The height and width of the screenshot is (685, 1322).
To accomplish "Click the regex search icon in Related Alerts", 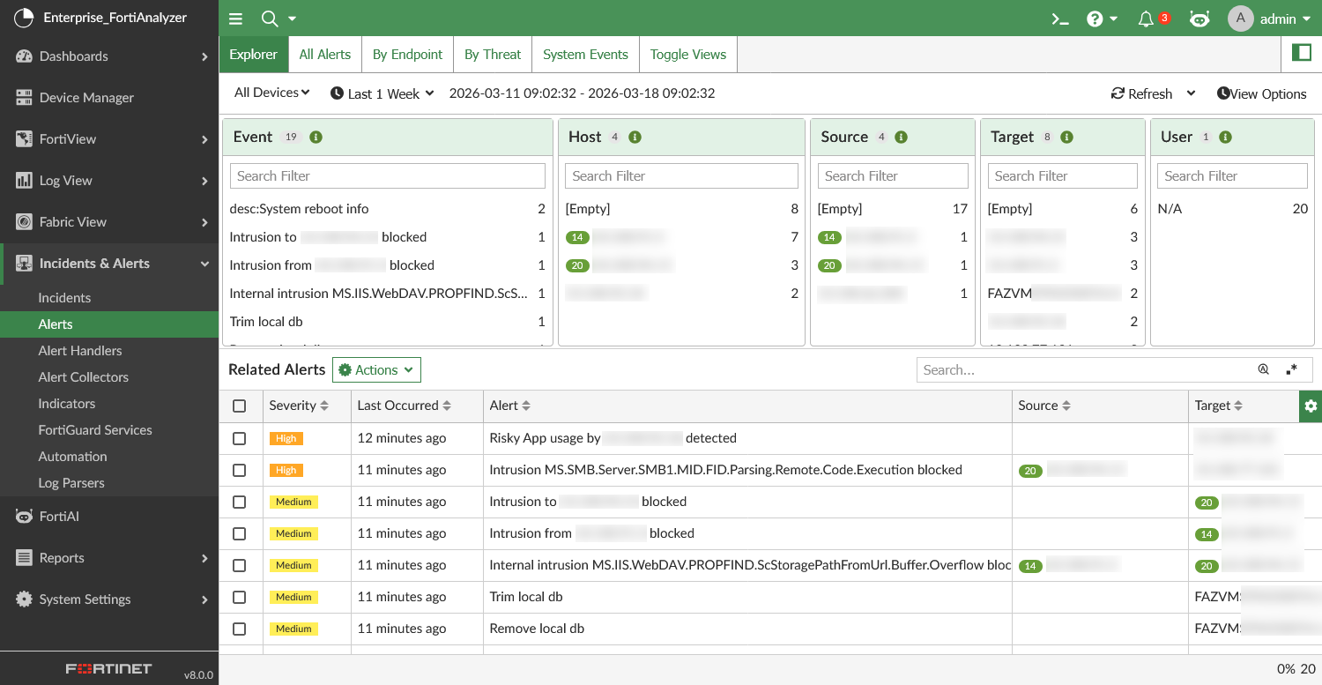I will 1292,370.
